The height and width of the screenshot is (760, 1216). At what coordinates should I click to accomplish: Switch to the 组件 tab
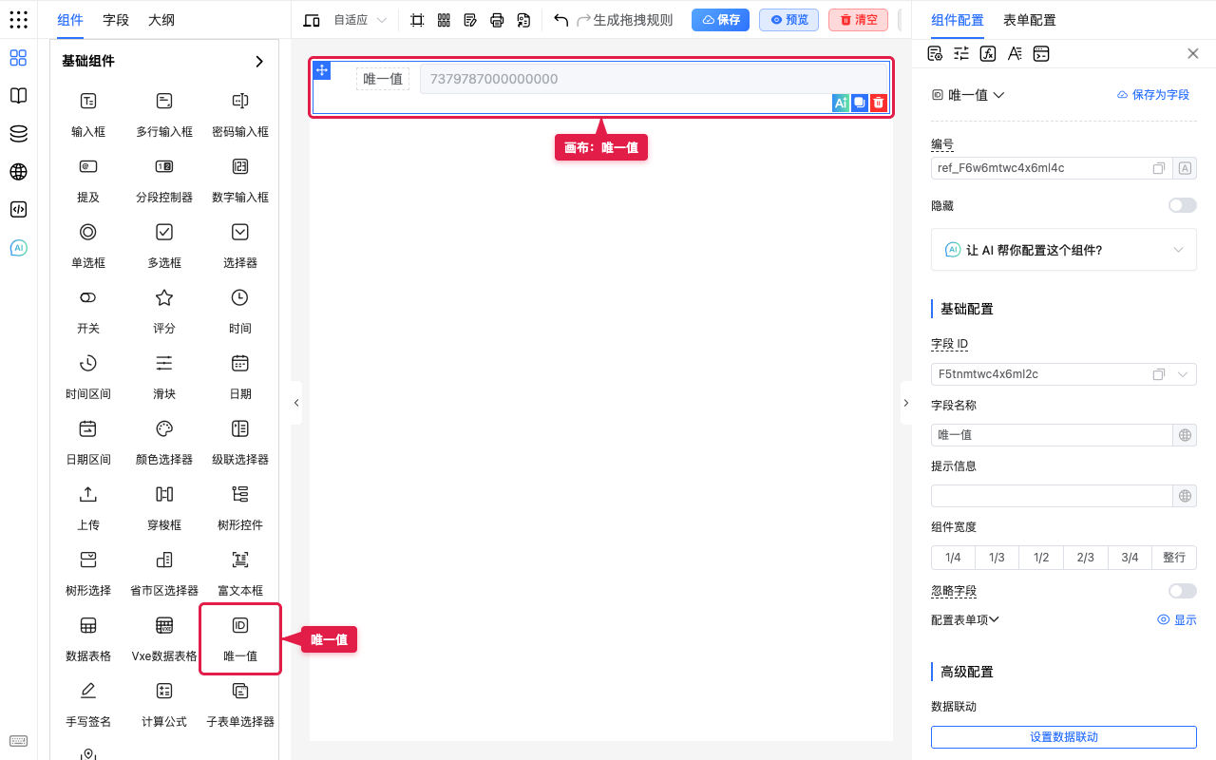click(x=70, y=20)
